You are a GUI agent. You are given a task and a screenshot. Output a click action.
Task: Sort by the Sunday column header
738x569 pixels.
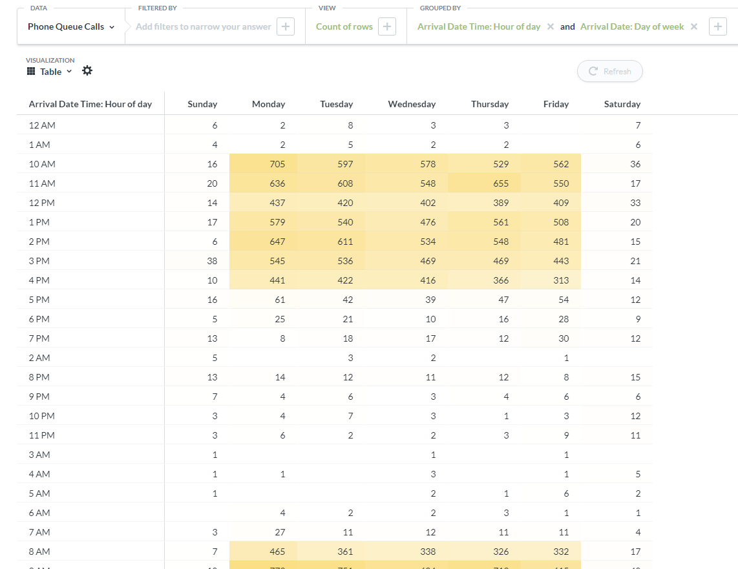click(202, 103)
